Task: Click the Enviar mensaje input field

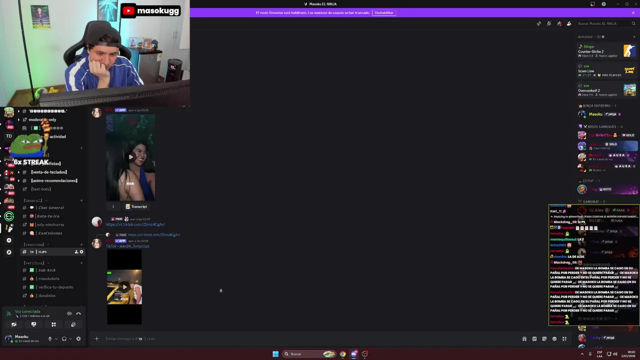Action: [x=310, y=338]
